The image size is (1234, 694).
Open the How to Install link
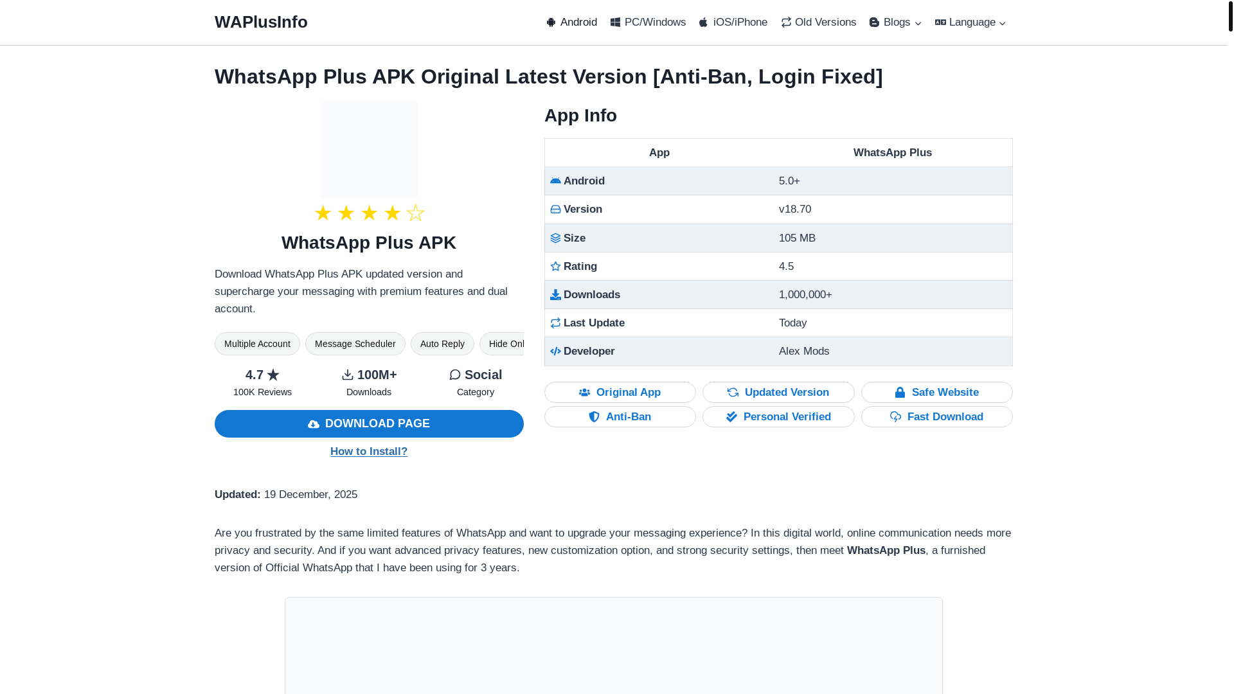click(x=369, y=451)
